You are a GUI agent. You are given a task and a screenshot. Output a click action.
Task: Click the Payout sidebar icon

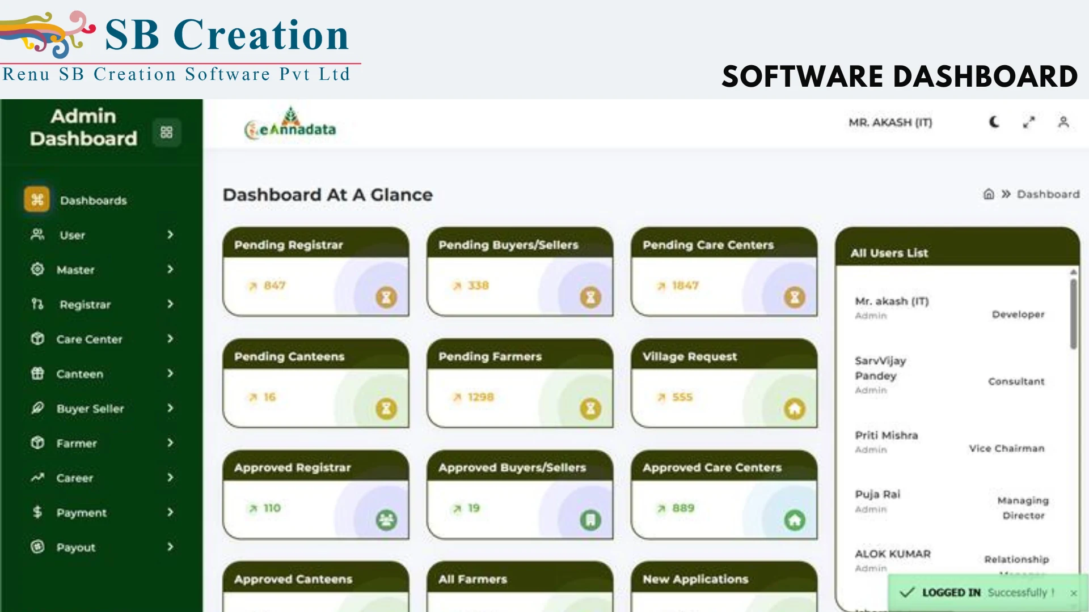pyautogui.click(x=37, y=546)
